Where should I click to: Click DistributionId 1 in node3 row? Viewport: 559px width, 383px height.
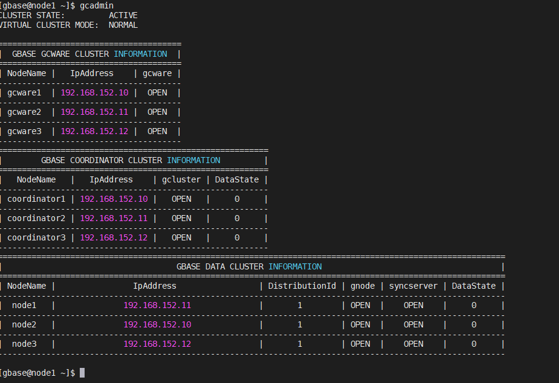[300, 344]
